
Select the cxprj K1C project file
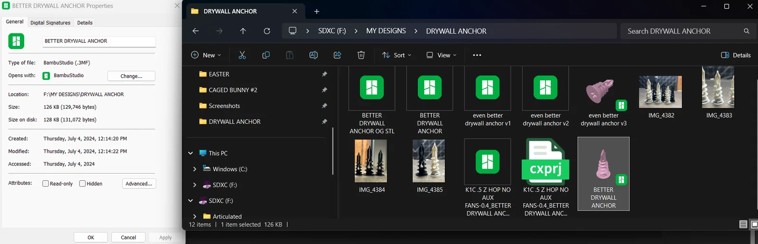(546, 177)
